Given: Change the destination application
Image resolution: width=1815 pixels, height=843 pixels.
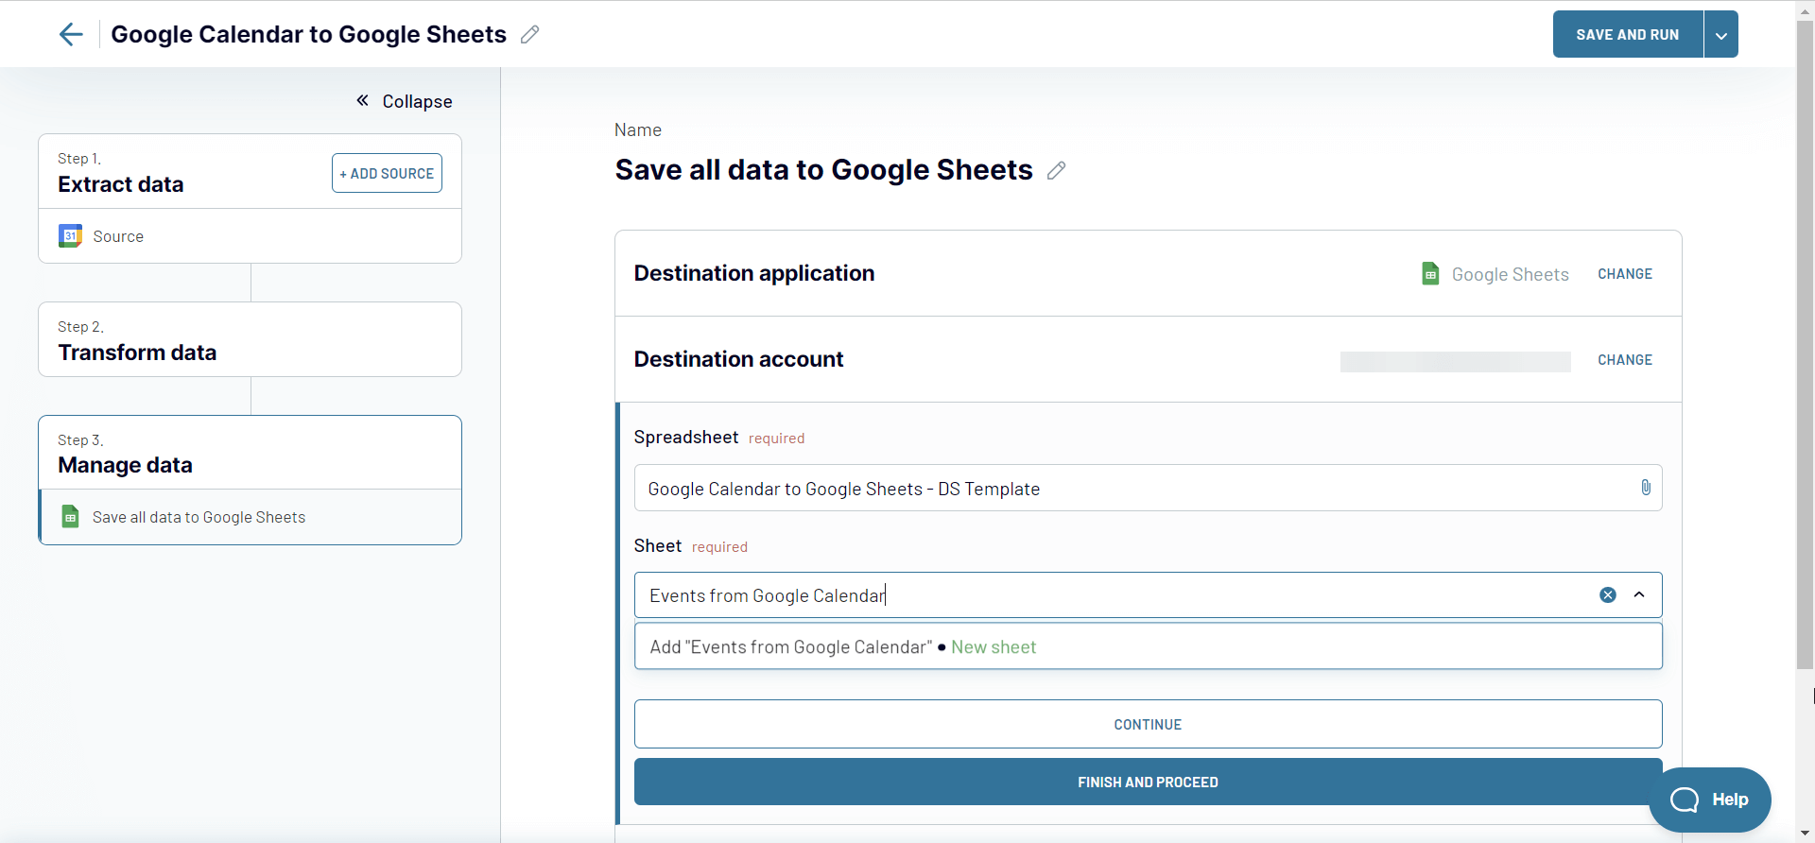Looking at the screenshot, I should tap(1625, 274).
